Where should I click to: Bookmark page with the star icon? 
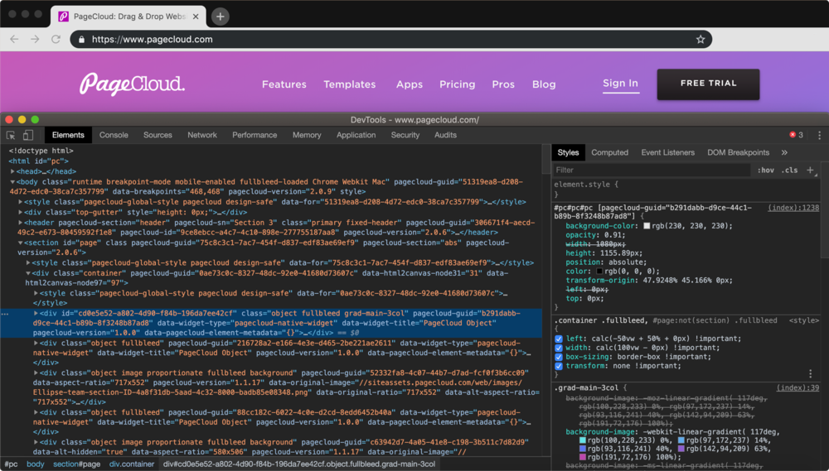point(700,39)
